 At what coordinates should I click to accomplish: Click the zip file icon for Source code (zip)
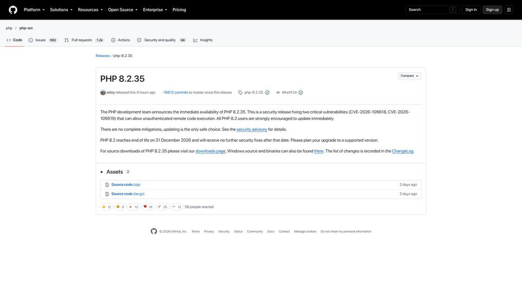pyautogui.click(x=107, y=184)
